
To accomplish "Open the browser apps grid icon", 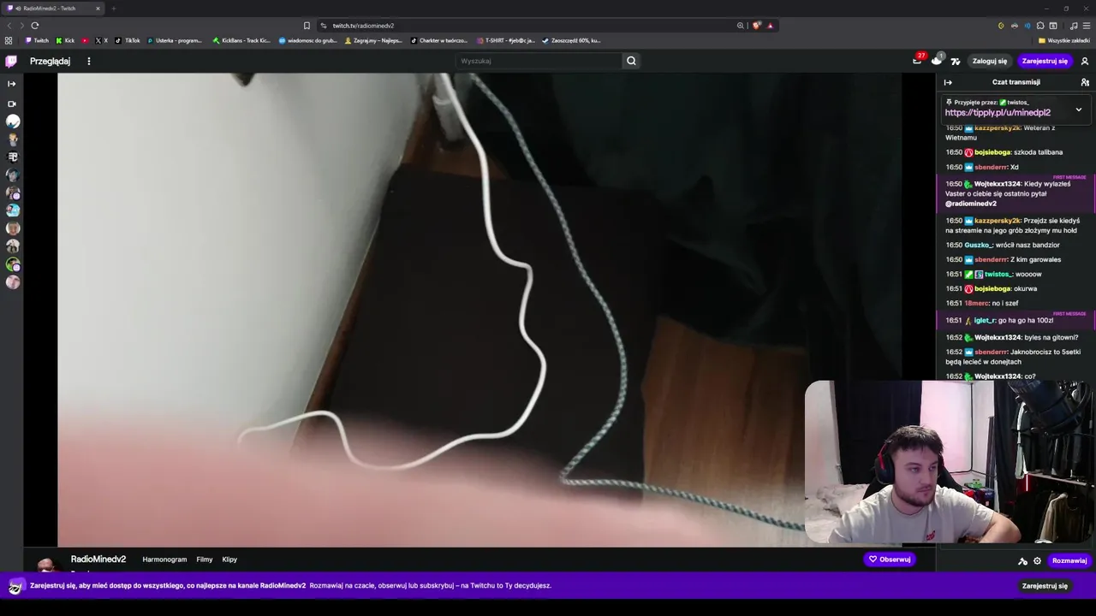I will coord(9,40).
